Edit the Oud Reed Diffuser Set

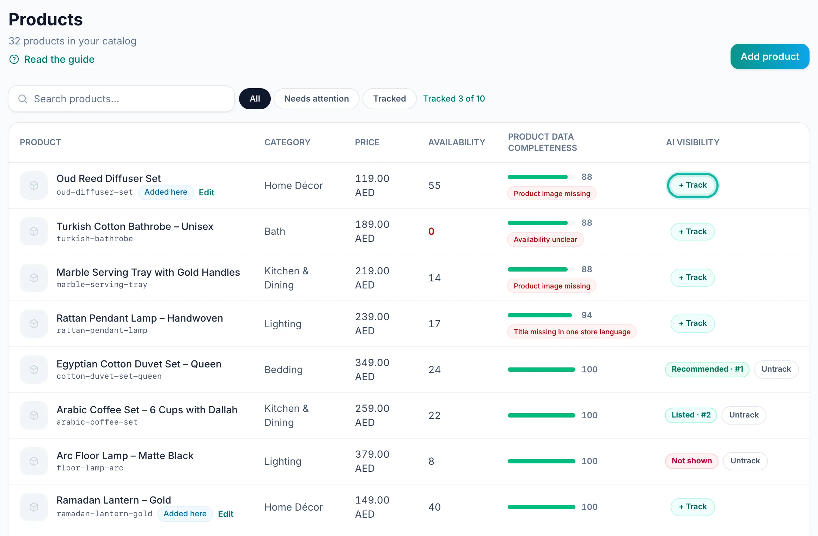tap(206, 193)
